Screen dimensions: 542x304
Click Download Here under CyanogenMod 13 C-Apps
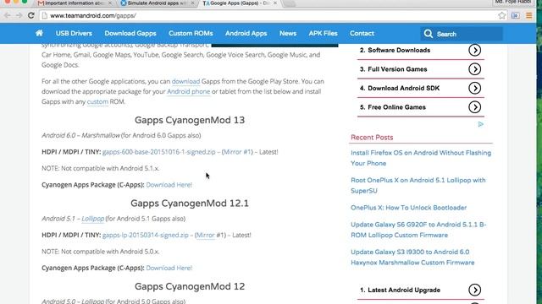(169, 185)
